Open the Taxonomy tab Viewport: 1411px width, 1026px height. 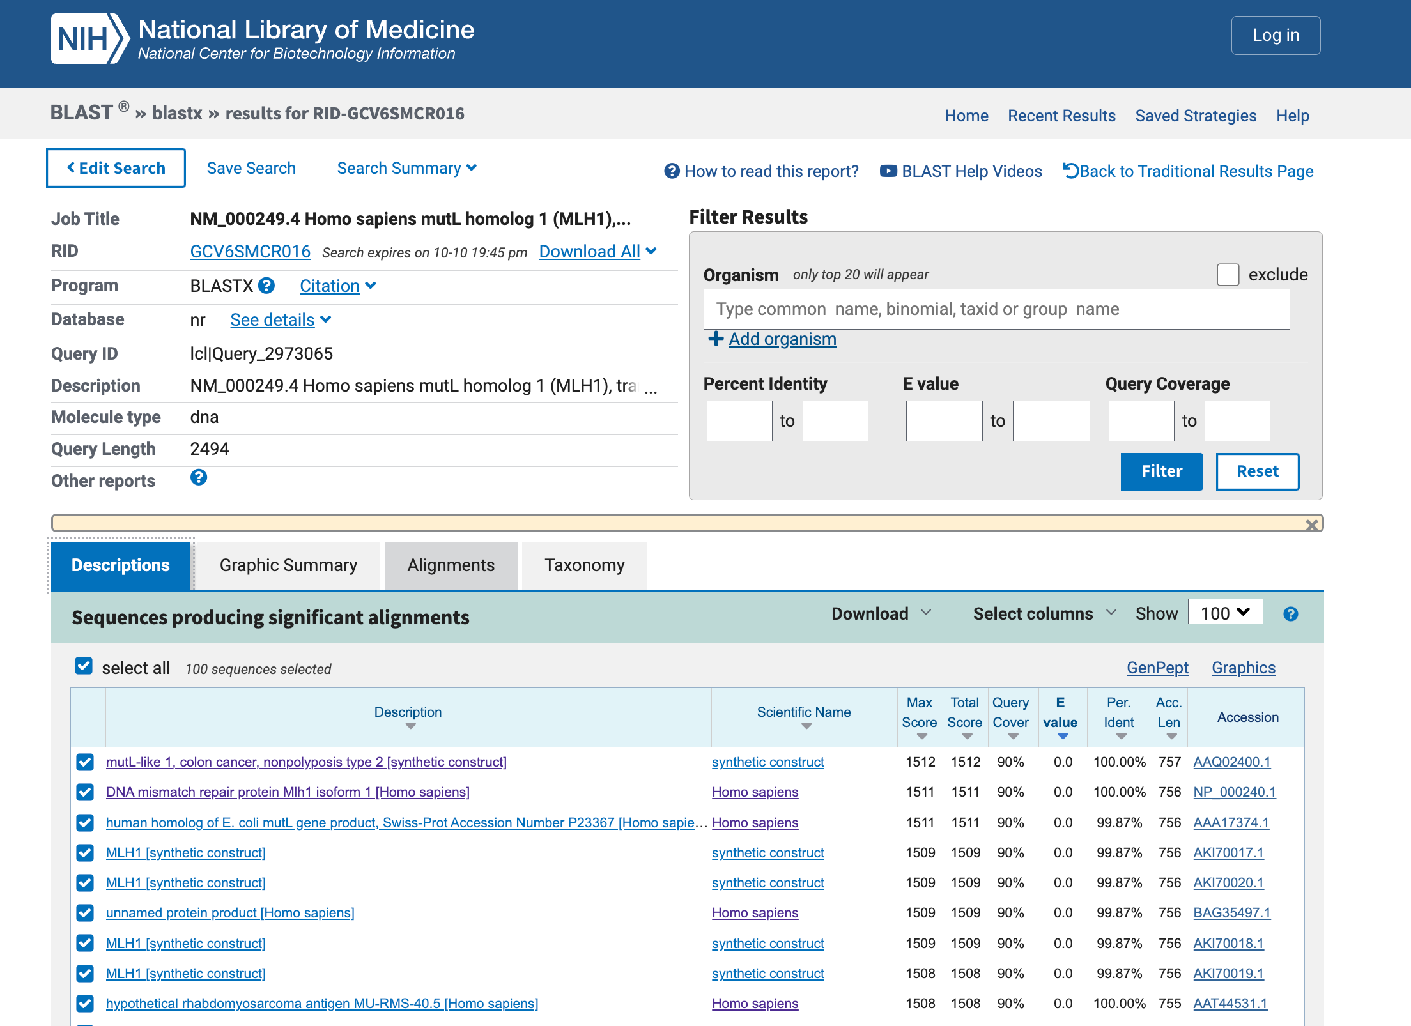(585, 565)
